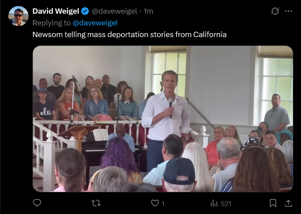Like the post with the heart icon
Screen dimensions: 301x214
155,203
